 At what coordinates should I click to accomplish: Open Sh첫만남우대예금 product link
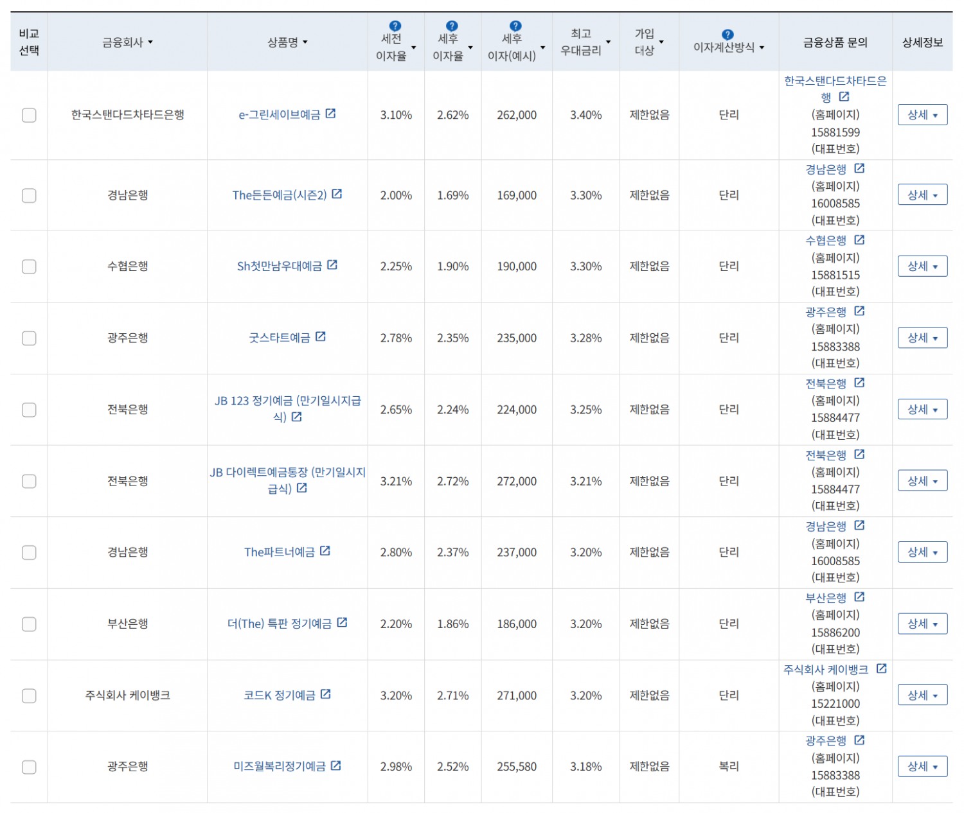tap(280, 267)
